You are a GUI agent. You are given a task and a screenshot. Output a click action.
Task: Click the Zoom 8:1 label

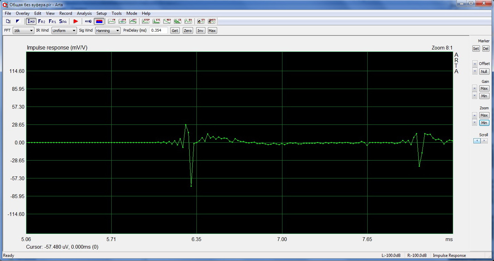tap(442, 48)
